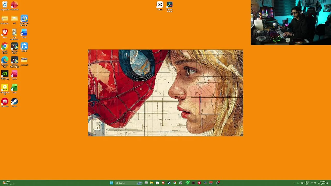Open the ENG FR language switcher
This screenshot has width=331, height=186.
point(307,183)
